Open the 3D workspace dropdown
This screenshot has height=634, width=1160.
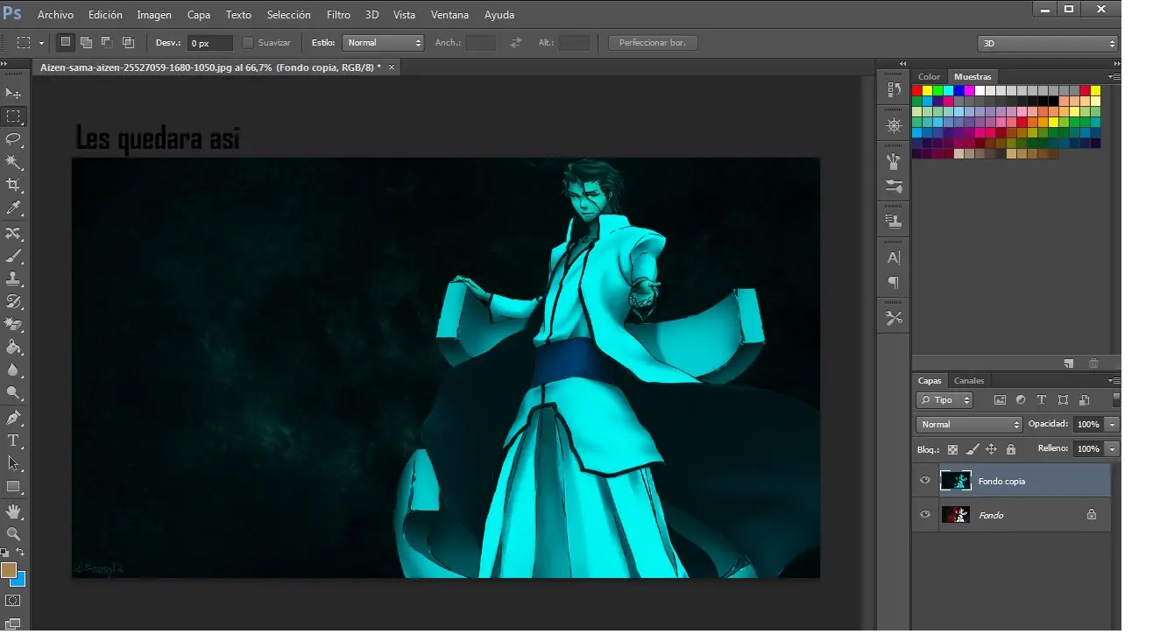click(1048, 43)
